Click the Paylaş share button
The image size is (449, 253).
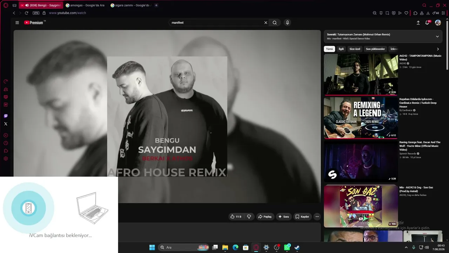265,217
